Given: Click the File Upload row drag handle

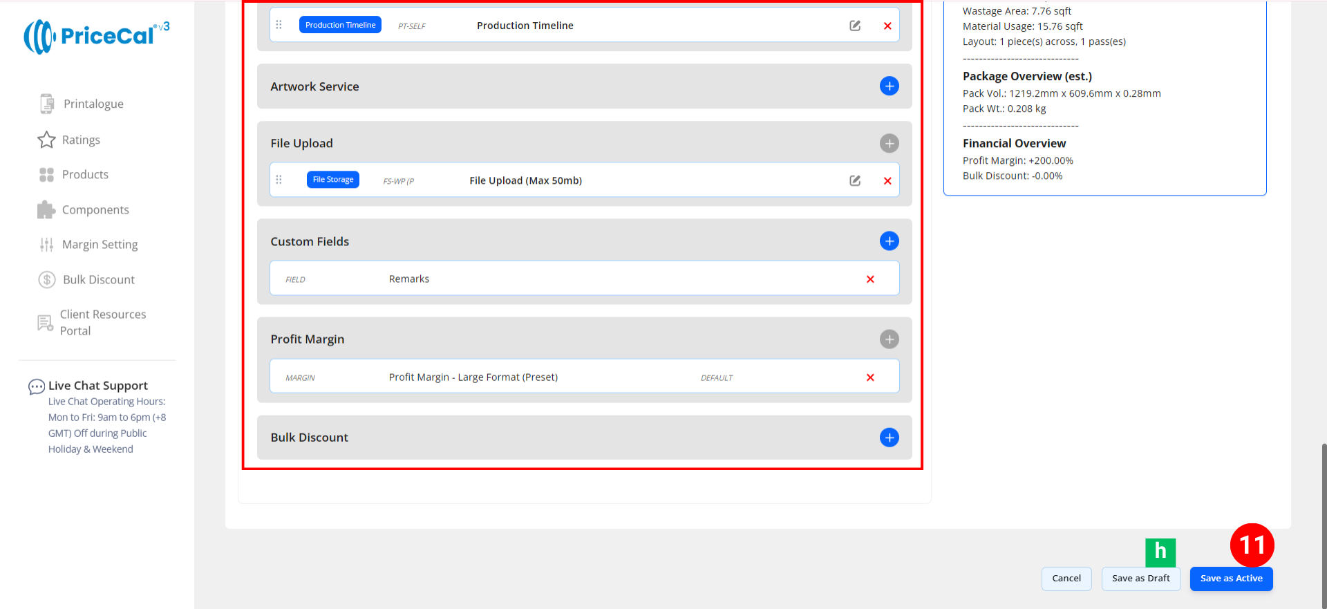Looking at the screenshot, I should pyautogui.click(x=279, y=180).
